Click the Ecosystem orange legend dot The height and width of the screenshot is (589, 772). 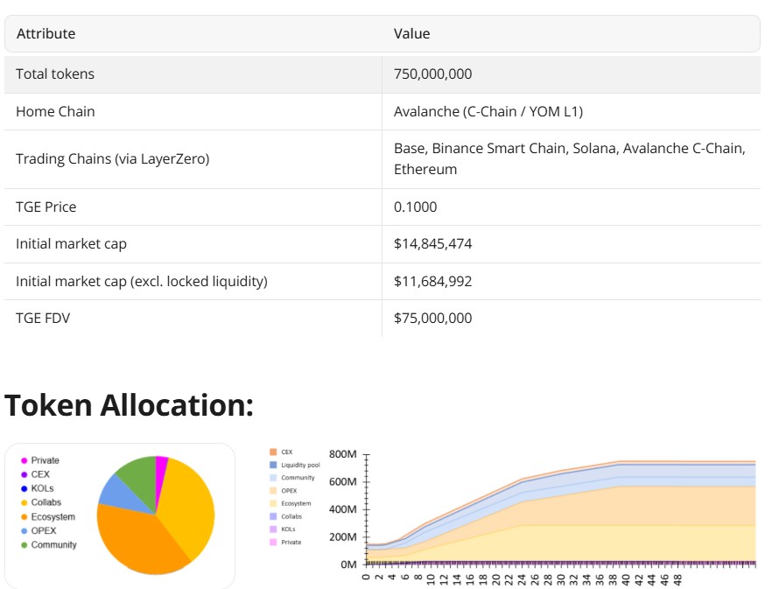pyautogui.click(x=25, y=517)
